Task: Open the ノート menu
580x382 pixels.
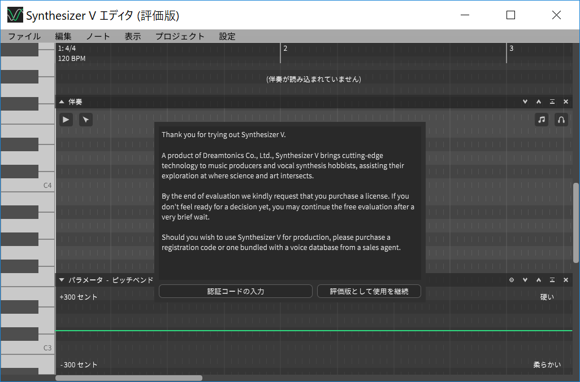Action: coord(98,36)
